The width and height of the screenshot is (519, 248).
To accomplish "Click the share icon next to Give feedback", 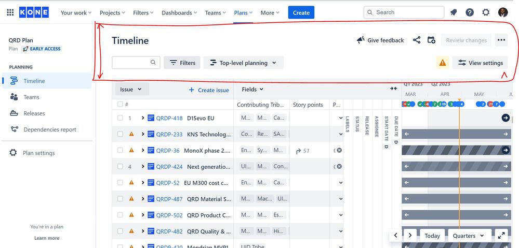I will 417,40.
